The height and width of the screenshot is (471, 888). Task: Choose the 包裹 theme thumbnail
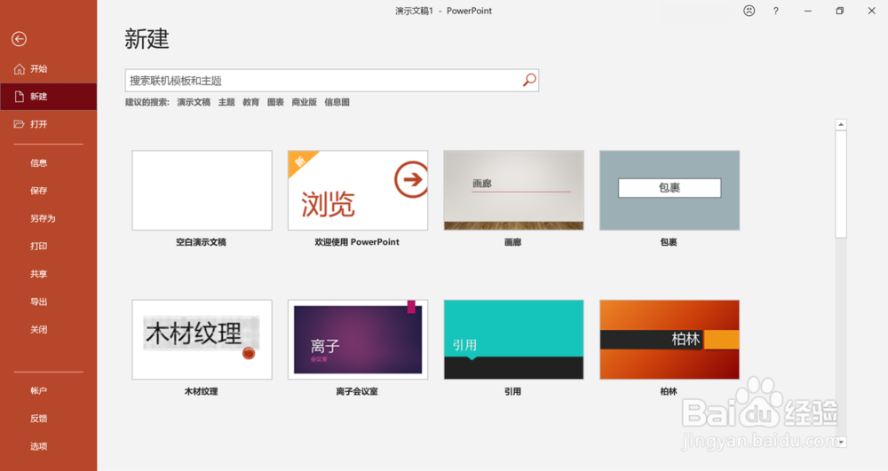tap(670, 191)
